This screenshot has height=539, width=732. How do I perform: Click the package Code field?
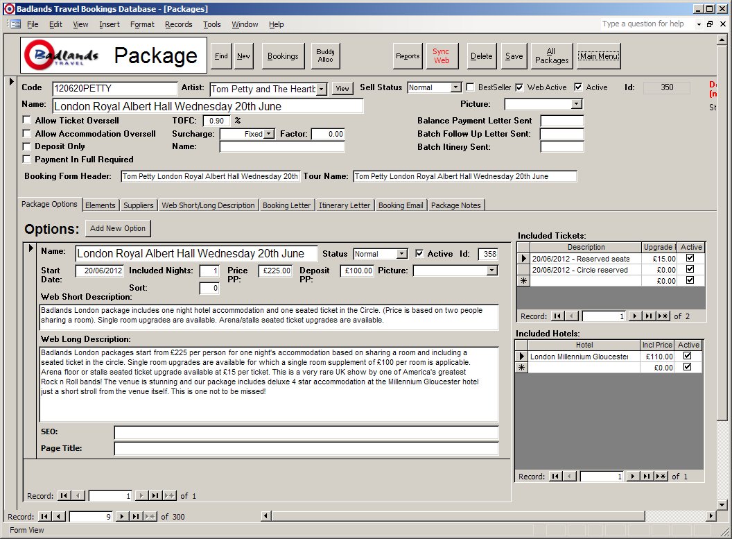[x=115, y=88]
